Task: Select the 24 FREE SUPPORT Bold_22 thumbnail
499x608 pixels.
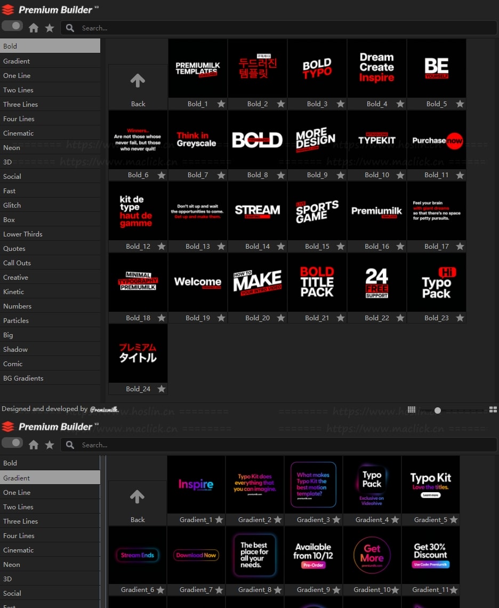Action: (x=377, y=282)
